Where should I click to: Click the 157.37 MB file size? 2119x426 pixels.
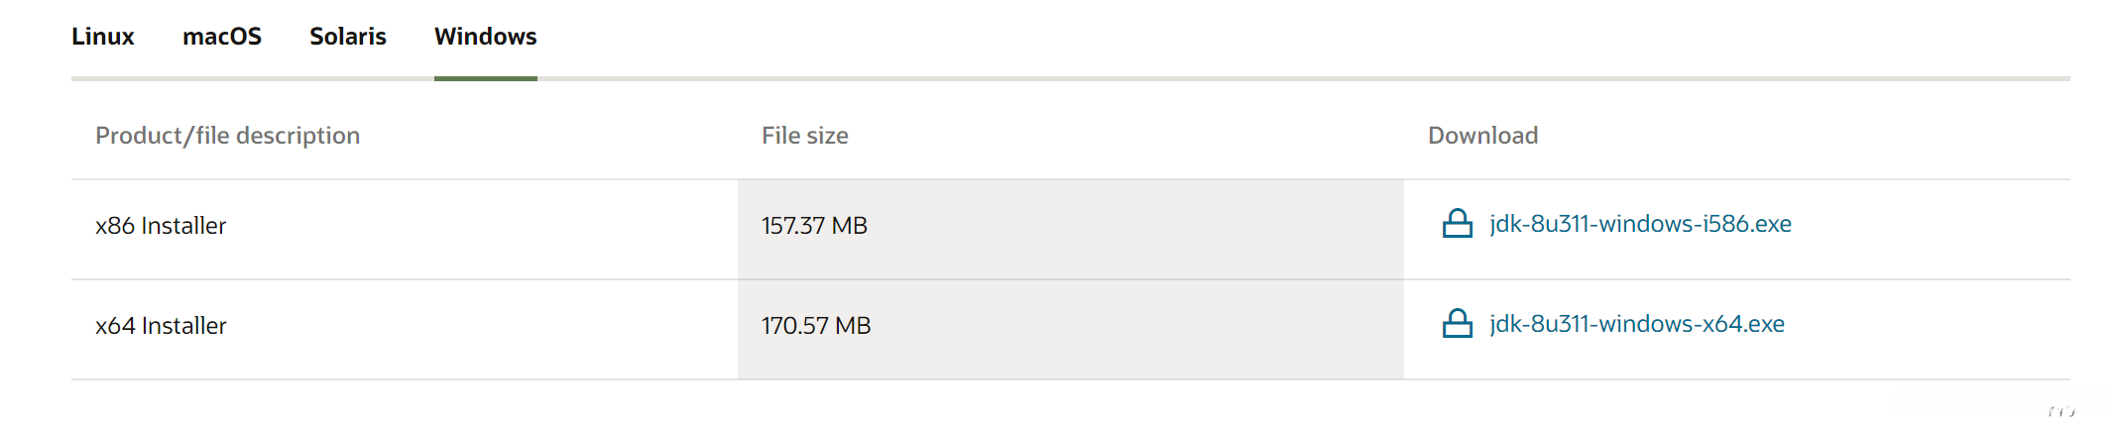814,226
